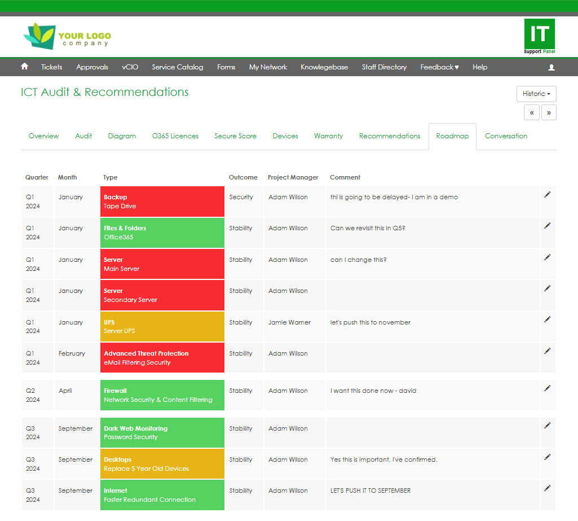The width and height of the screenshot is (578, 521).
Task: Switch to the Secure Score tab
Action: coord(235,136)
